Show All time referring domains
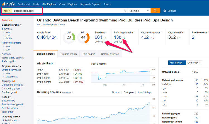The height and width of the screenshot is (124, 209). point(115,93)
